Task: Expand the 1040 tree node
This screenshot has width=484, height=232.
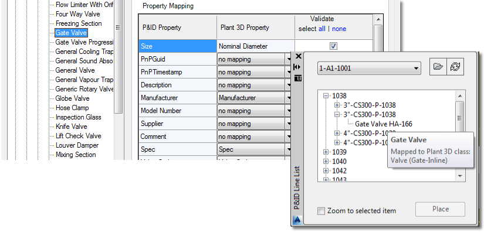Action: tap(326, 161)
